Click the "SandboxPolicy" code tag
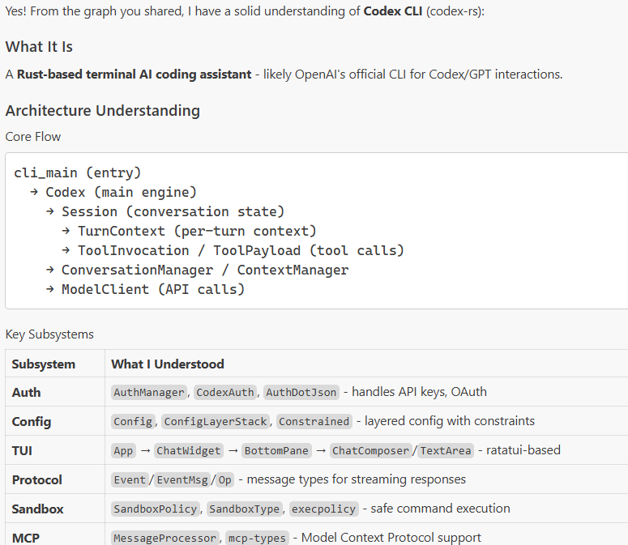Screen dimensions: 628x545 coord(156,509)
